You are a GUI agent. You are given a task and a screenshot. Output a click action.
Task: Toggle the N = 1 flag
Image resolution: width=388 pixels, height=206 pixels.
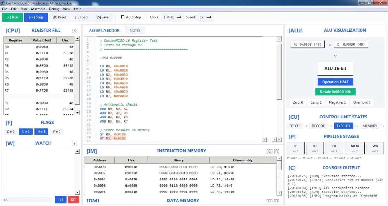[42, 131]
